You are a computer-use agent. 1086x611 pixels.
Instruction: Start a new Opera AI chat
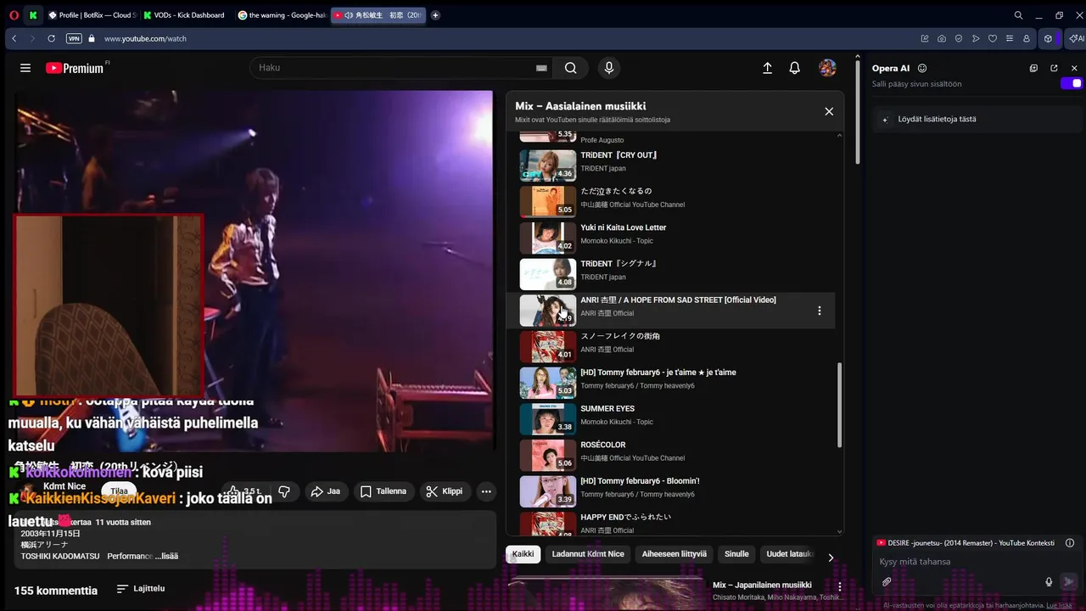(1033, 68)
